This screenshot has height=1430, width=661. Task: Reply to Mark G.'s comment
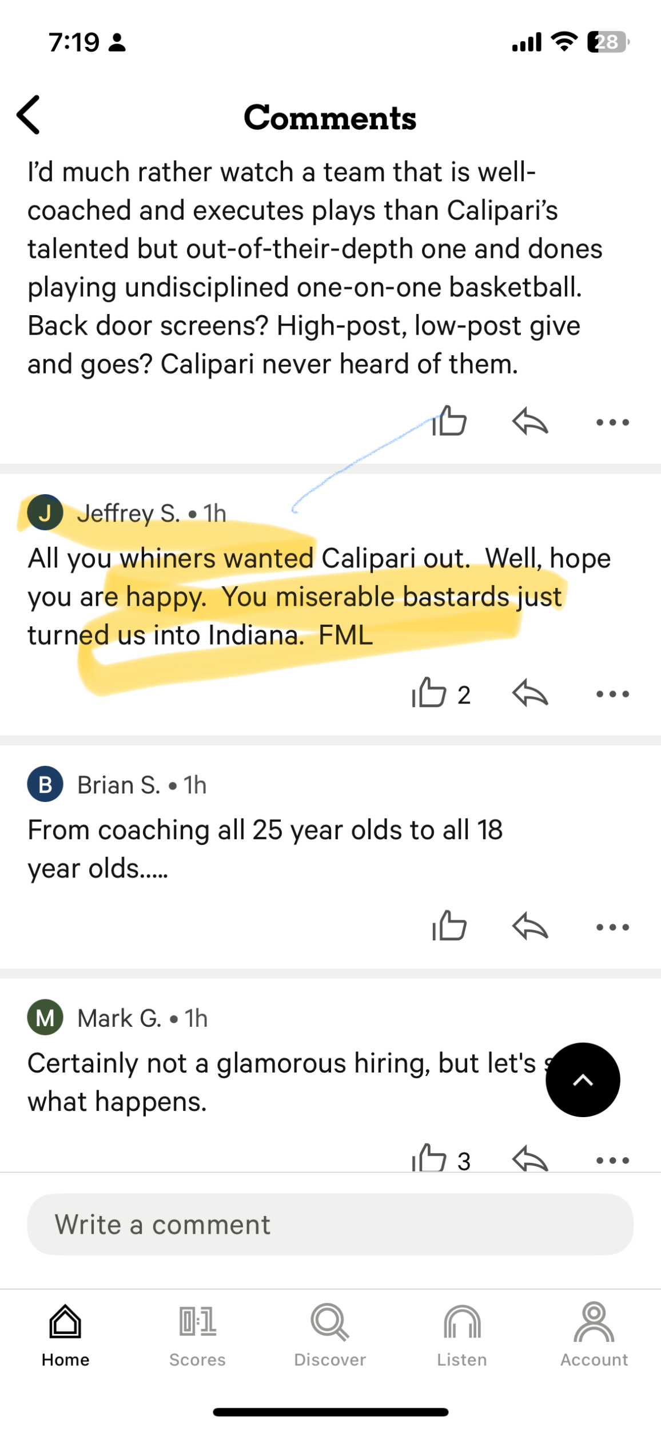pyautogui.click(x=530, y=1159)
